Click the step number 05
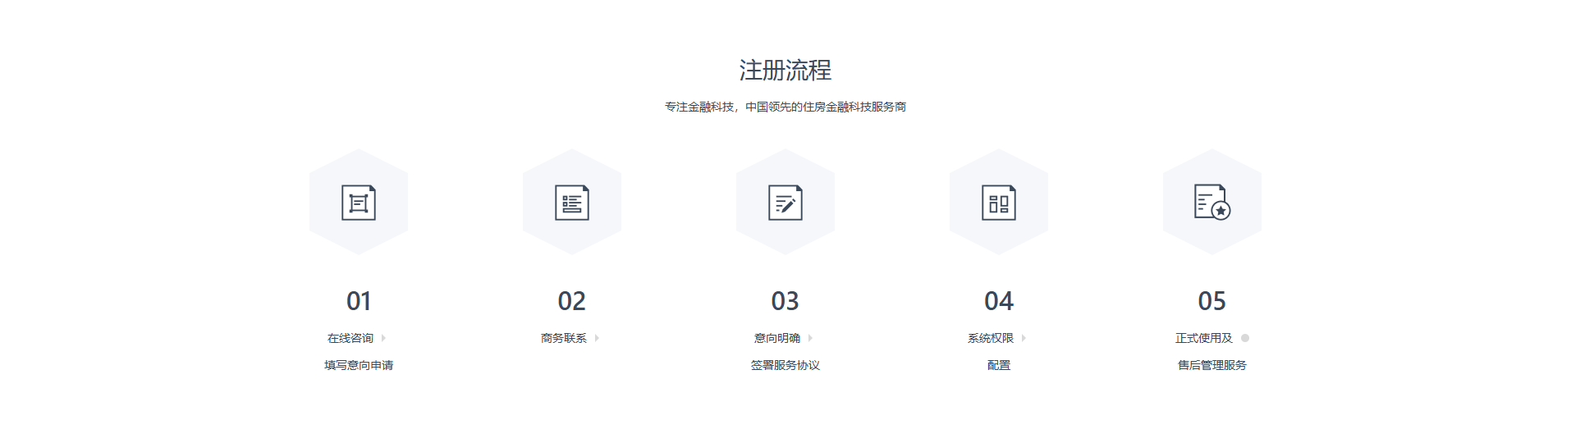This screenshot has width=1571, height=443. [x=1212, y=301]
